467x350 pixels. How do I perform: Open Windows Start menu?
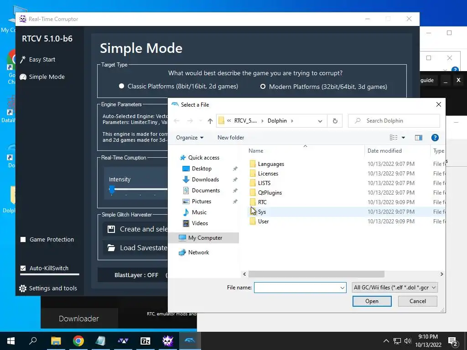click(x=11, y=341)
